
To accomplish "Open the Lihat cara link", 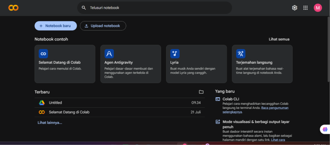I will tap(278, 140).
